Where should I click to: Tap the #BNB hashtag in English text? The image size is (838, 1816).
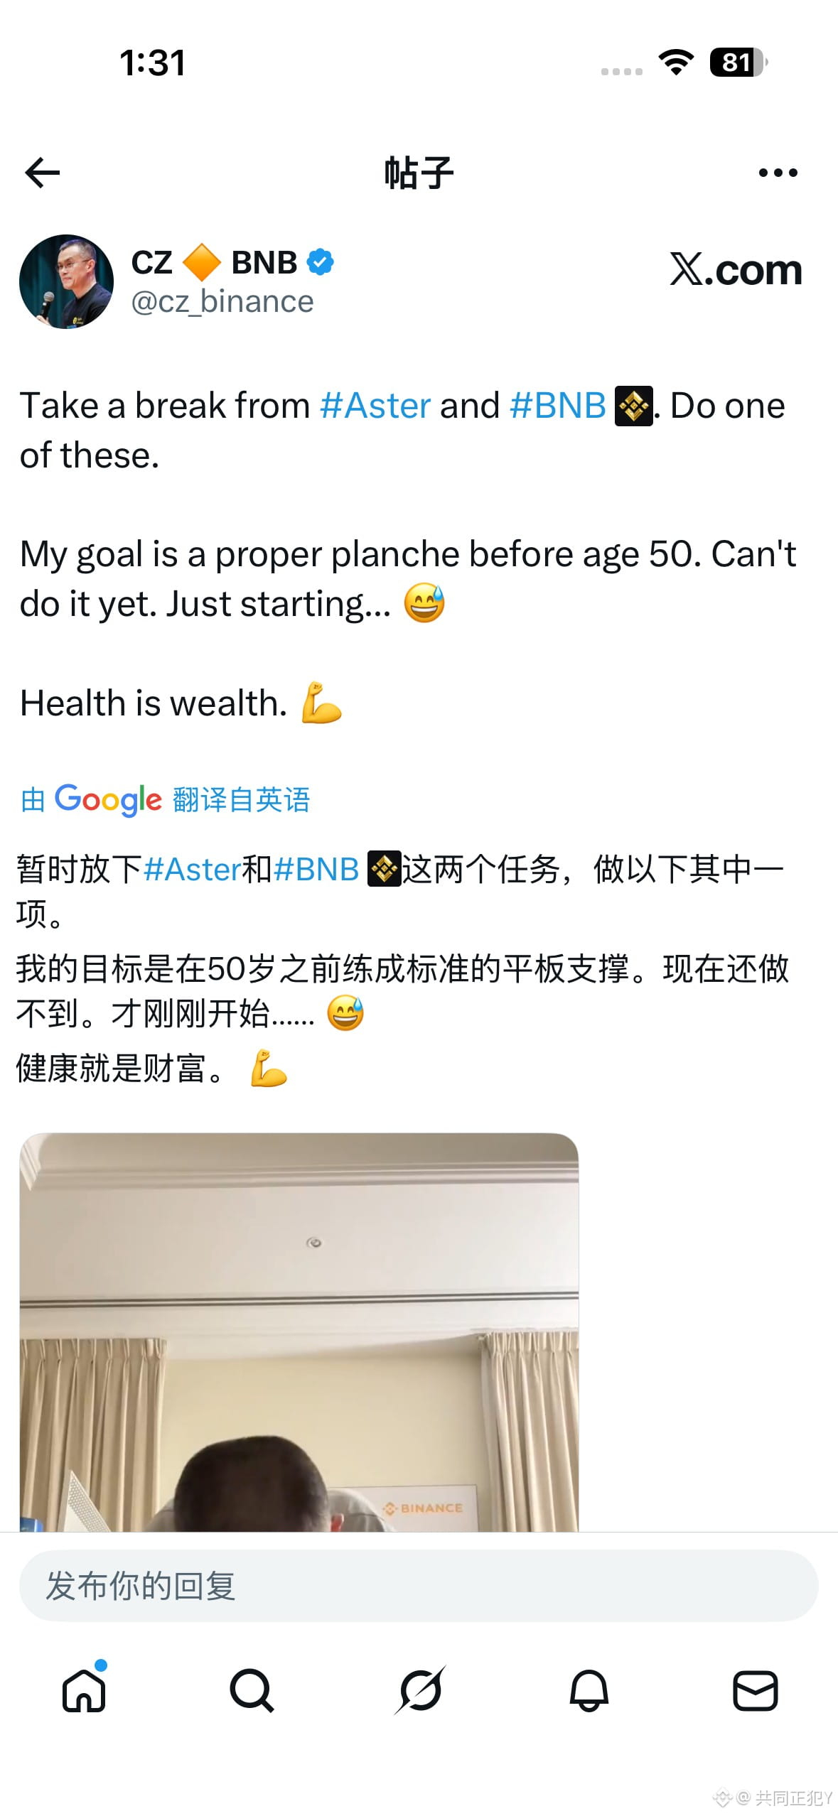558,406
